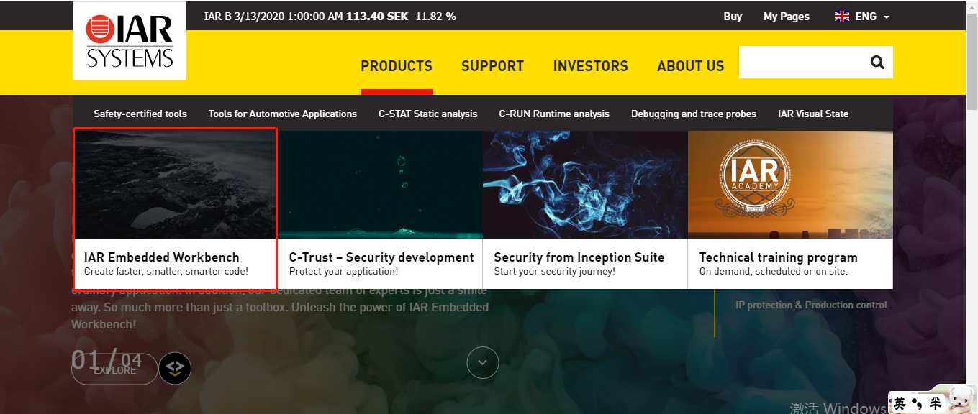This screenshot has width=978, height=414.
Task: Open the SUPPORT menu
Action: [492, 66]
